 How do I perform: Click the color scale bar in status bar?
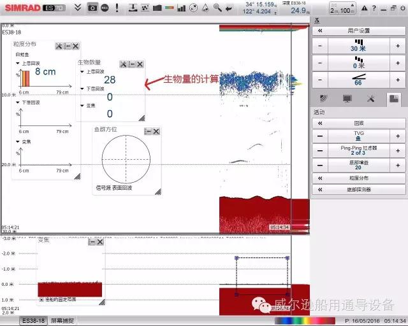305,321
